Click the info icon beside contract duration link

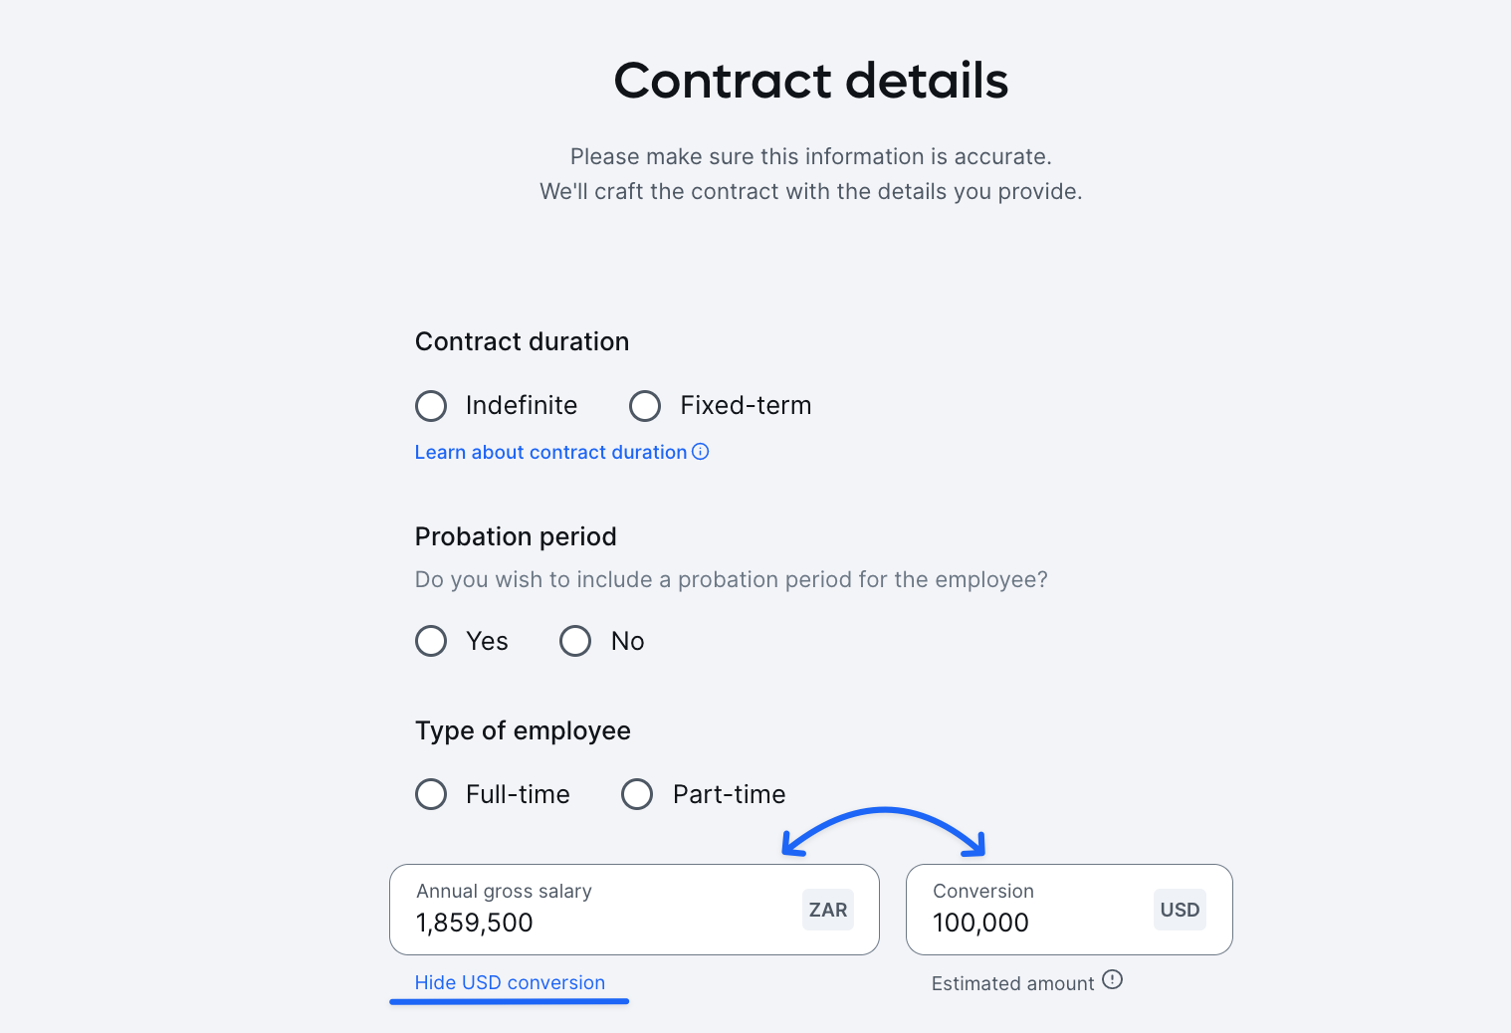701,452
